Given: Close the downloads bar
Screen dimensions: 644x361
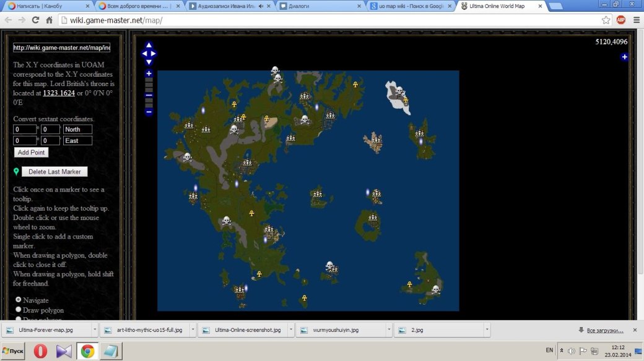Looking at the screenshot, I should 635,330.
